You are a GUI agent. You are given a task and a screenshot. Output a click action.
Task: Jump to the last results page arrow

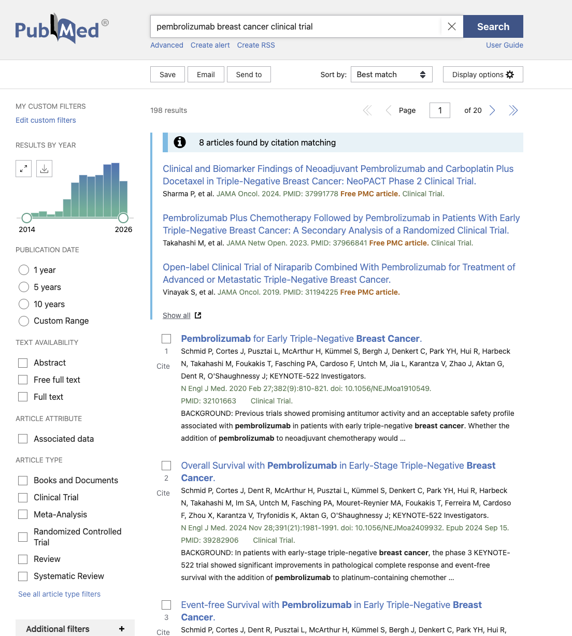(513, 110)
